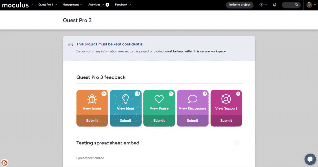Click Invite to project button
The height and width of the screenshot is (167, 318).
[x=239, y=5]
